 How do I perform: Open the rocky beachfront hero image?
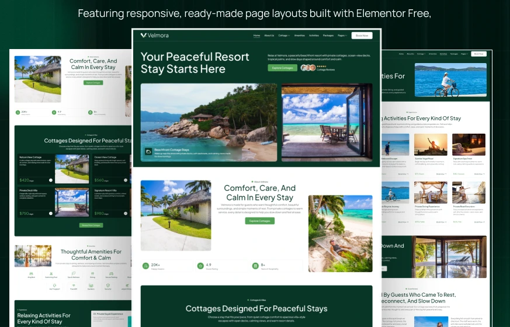coord(209,122)
